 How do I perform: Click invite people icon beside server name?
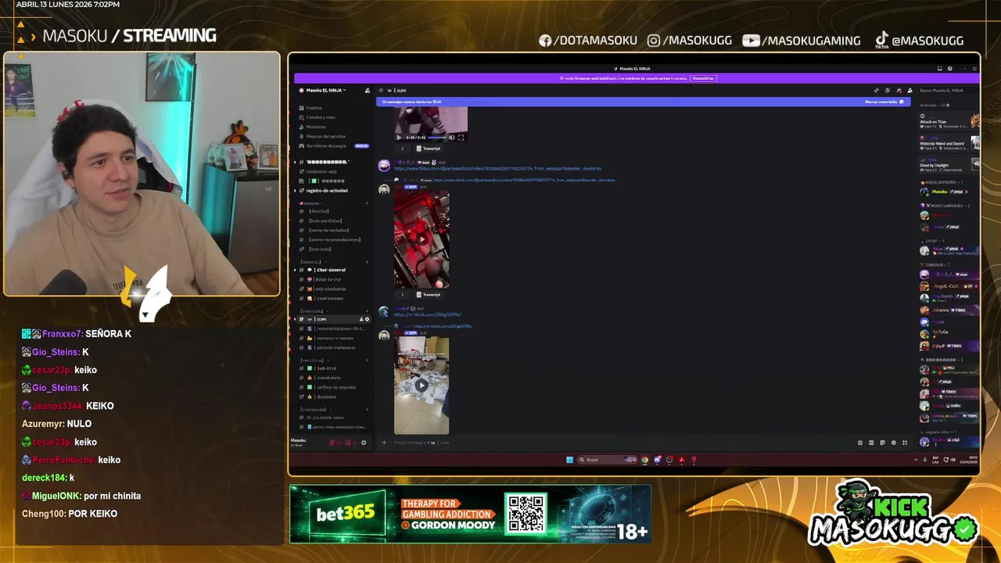tap(367, 90)
